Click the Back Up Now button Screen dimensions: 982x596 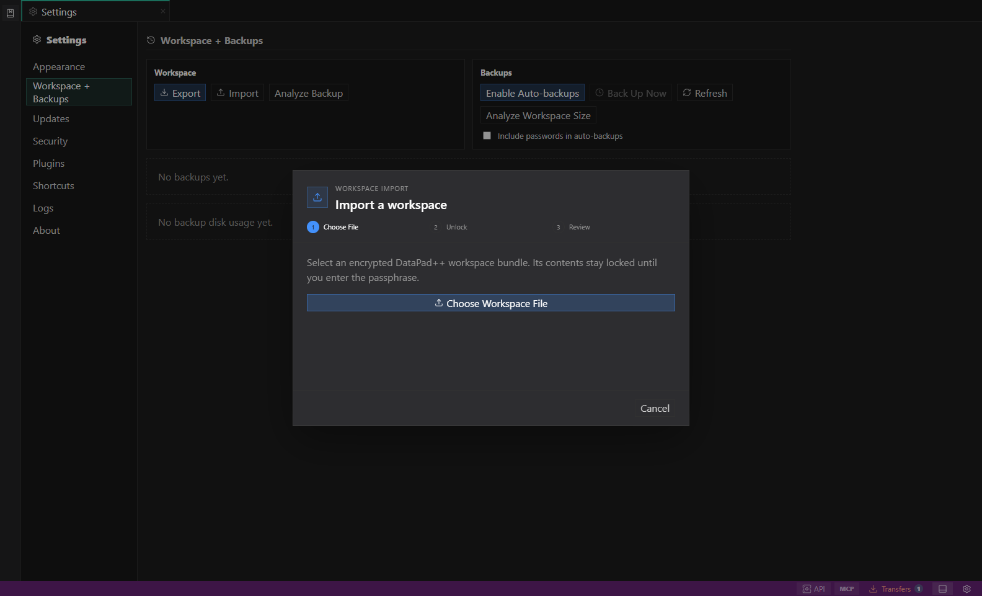(630, 93)
